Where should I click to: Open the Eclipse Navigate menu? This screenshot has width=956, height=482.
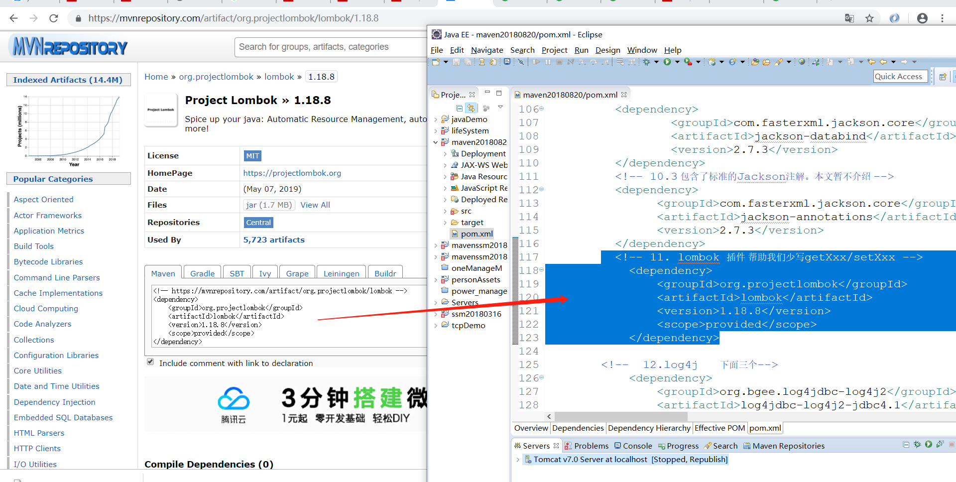pos(487,50)
